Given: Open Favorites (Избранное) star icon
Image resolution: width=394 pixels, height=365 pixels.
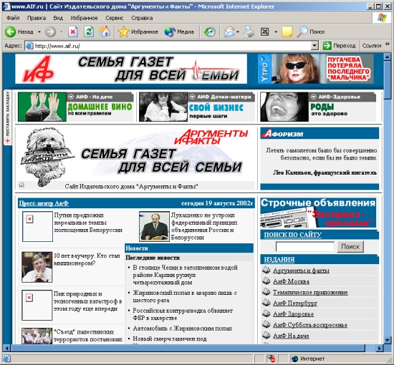Looking at the screenshot, I should [x=123, y=32].
